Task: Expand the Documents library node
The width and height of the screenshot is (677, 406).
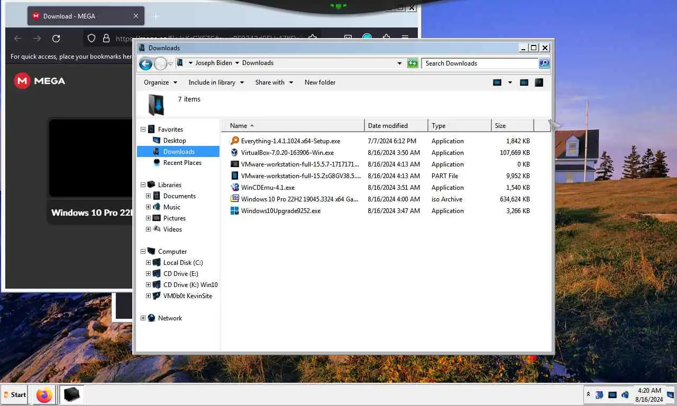Action: coord(149,196)
